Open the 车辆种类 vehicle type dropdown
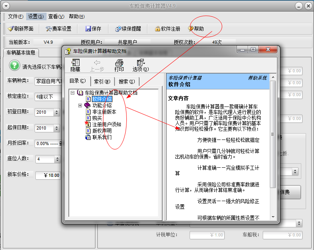314x250 pixels. (x=48, y=81)
